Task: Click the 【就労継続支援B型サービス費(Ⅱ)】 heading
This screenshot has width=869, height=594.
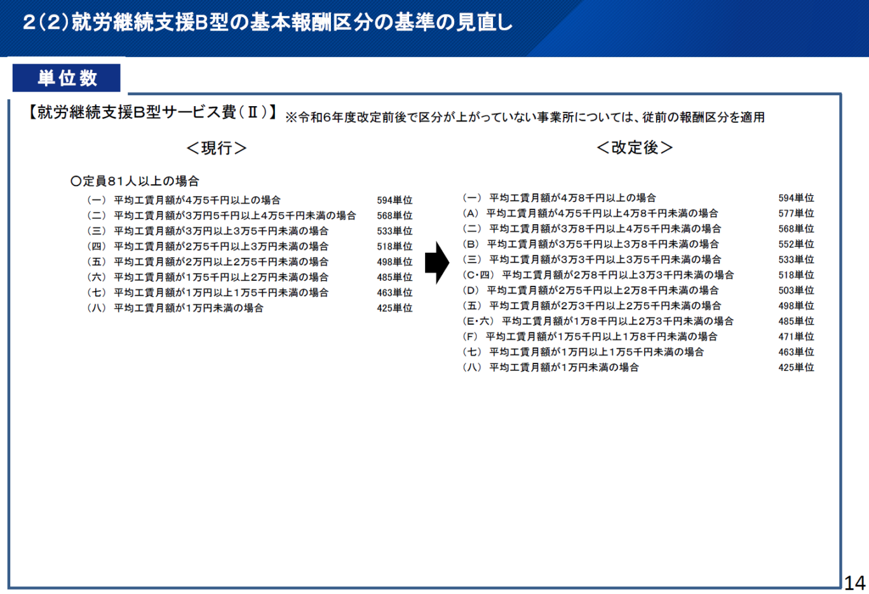Action: (151, 112)
